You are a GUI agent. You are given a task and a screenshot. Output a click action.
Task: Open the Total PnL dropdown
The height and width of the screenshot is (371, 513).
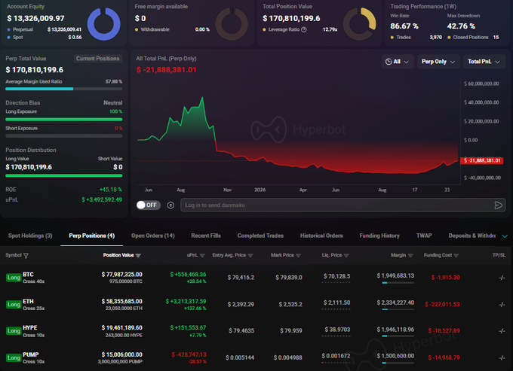(x=484, y=62)
